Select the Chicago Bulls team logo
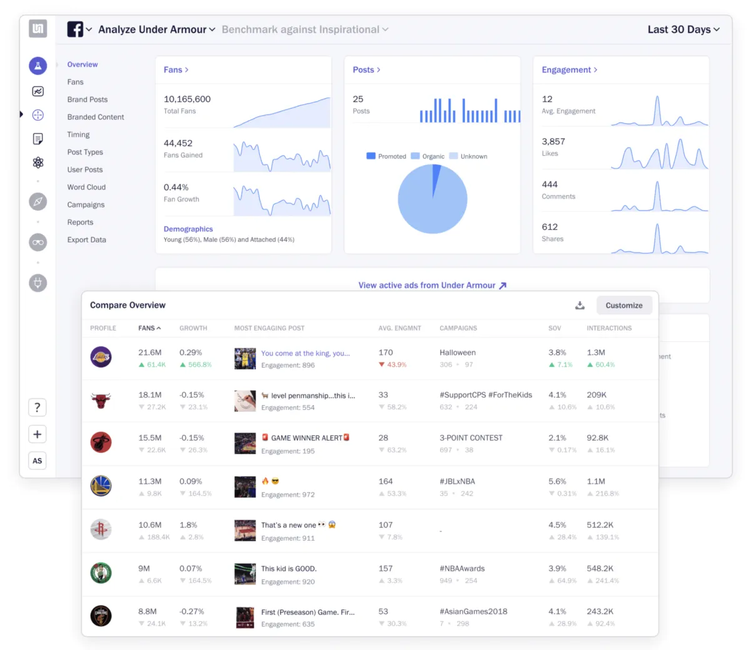This screenshot has width=750, height=650. point(101,400)
